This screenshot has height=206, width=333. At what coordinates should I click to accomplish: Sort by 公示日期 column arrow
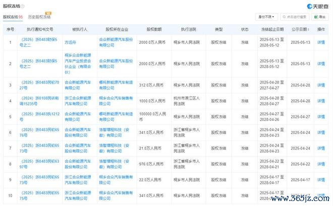pyautogui.click(x=308, y=29)
